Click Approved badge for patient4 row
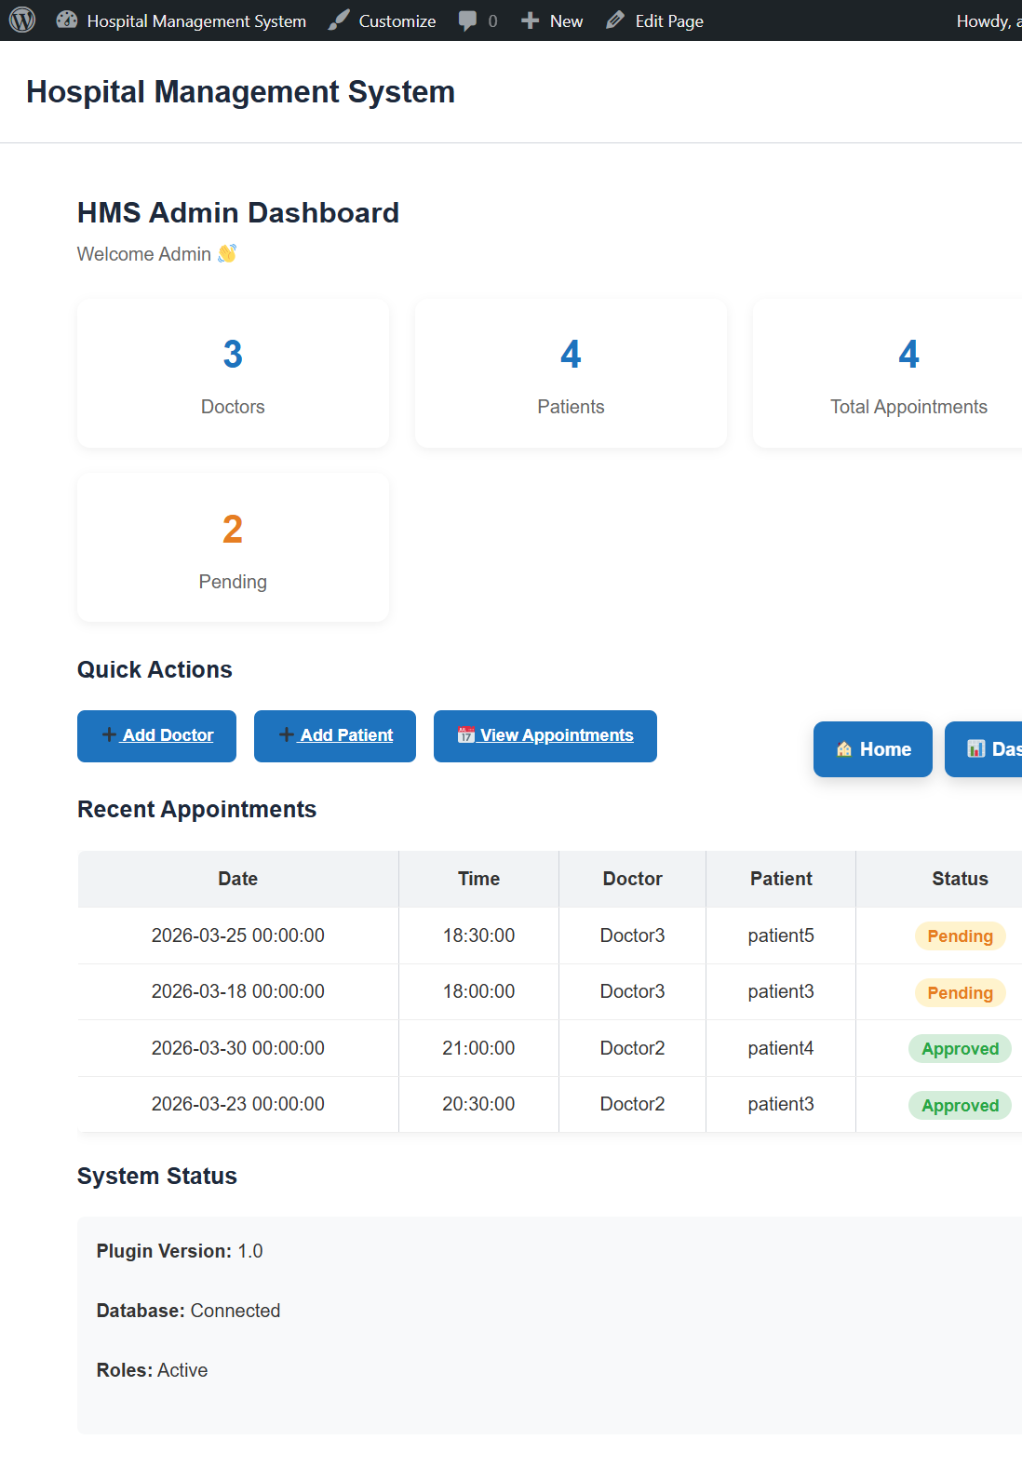1022x1467 pixels. [x=960, y=1049]
